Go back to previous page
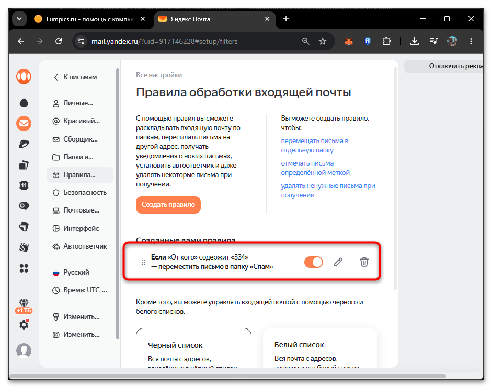Image resolution: width=492 pixels, height=388 pixels. point(21,41)
